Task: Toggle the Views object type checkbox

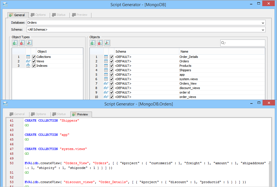Action: pos(34,61)
